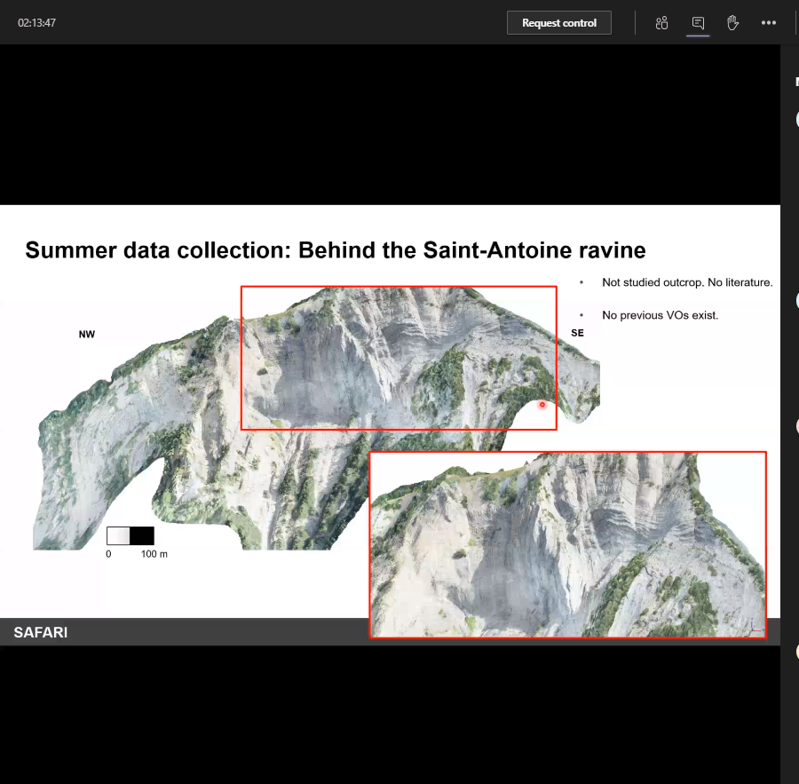Toggle the meeting chat icon
Viewport: 799px width, 784px height.
pos(698,23)
